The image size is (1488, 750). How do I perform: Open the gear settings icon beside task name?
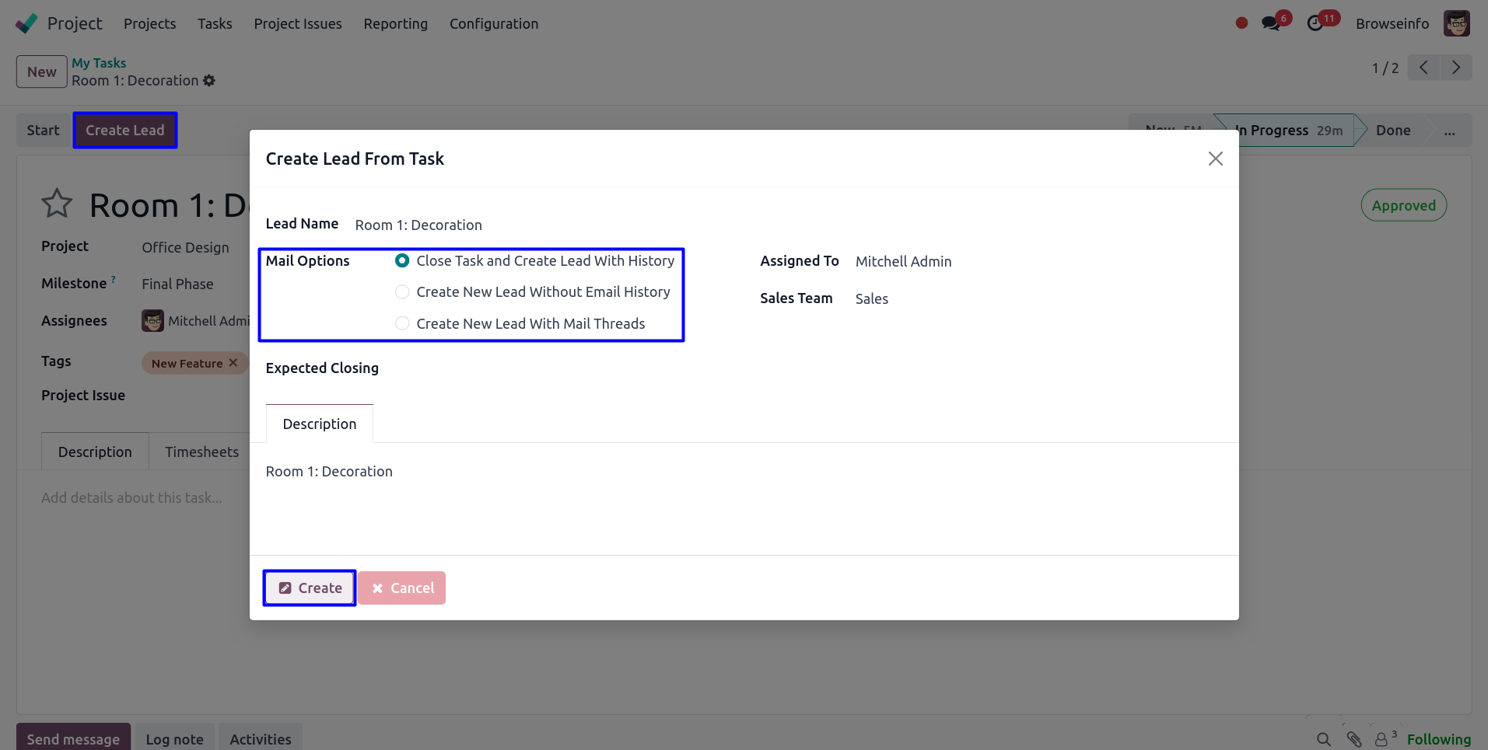point(209,81)
